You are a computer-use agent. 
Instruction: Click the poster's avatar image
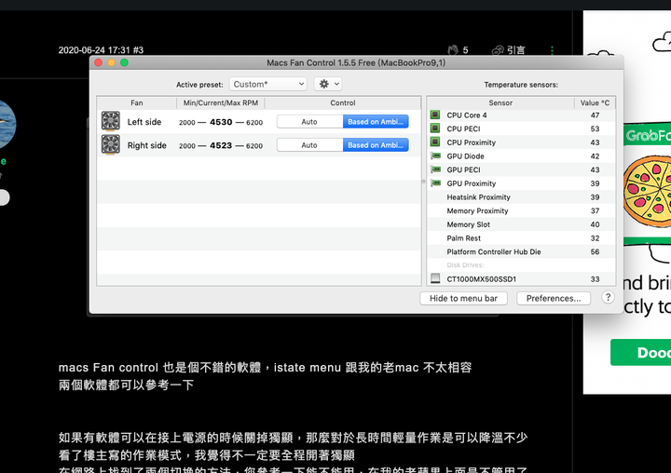7,124
